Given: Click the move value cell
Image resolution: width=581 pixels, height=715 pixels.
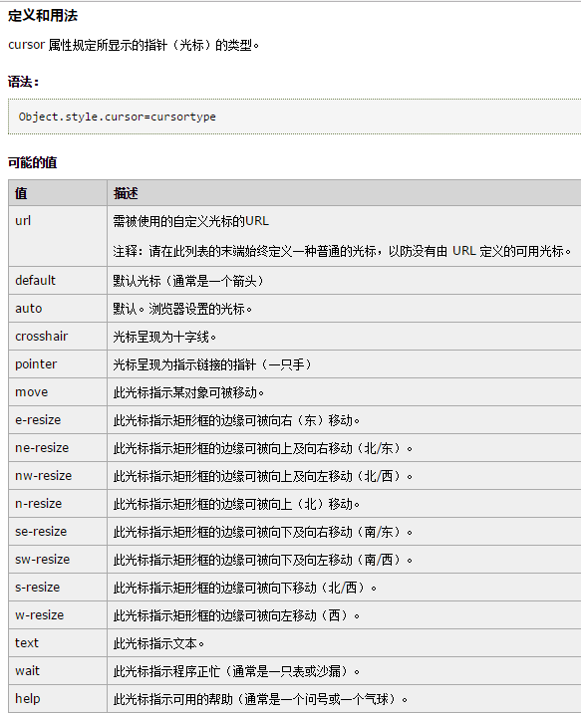Looking at the screenshot, I should (x=58, y=392).
